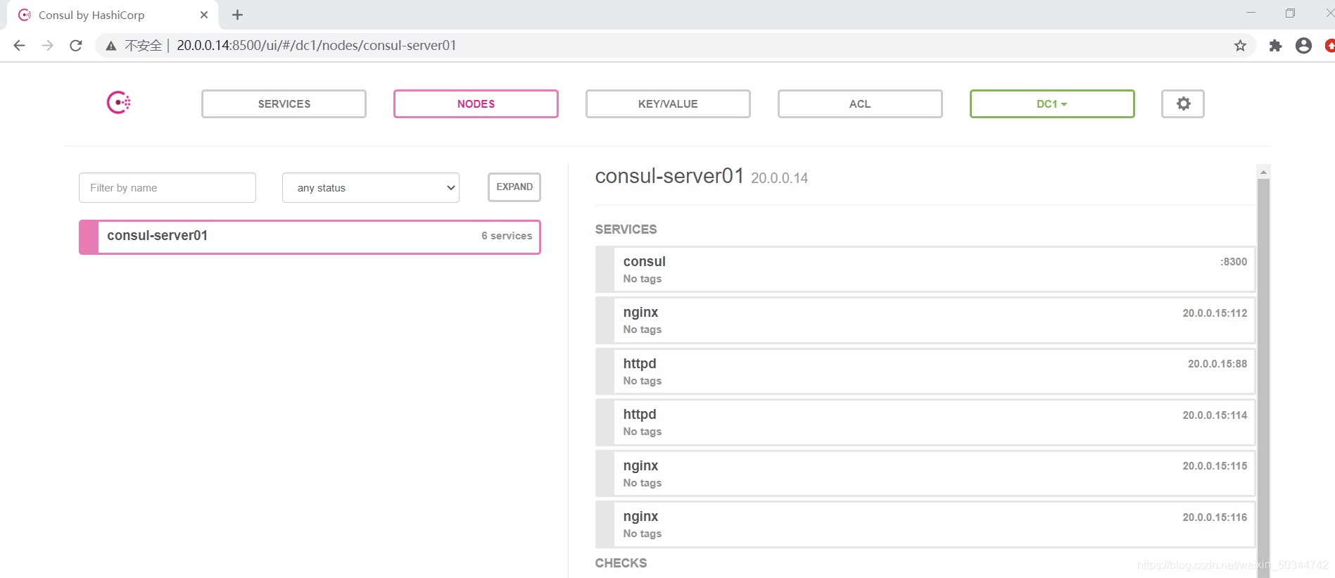Click the SERVICES section heading

[x=626, y=230]
